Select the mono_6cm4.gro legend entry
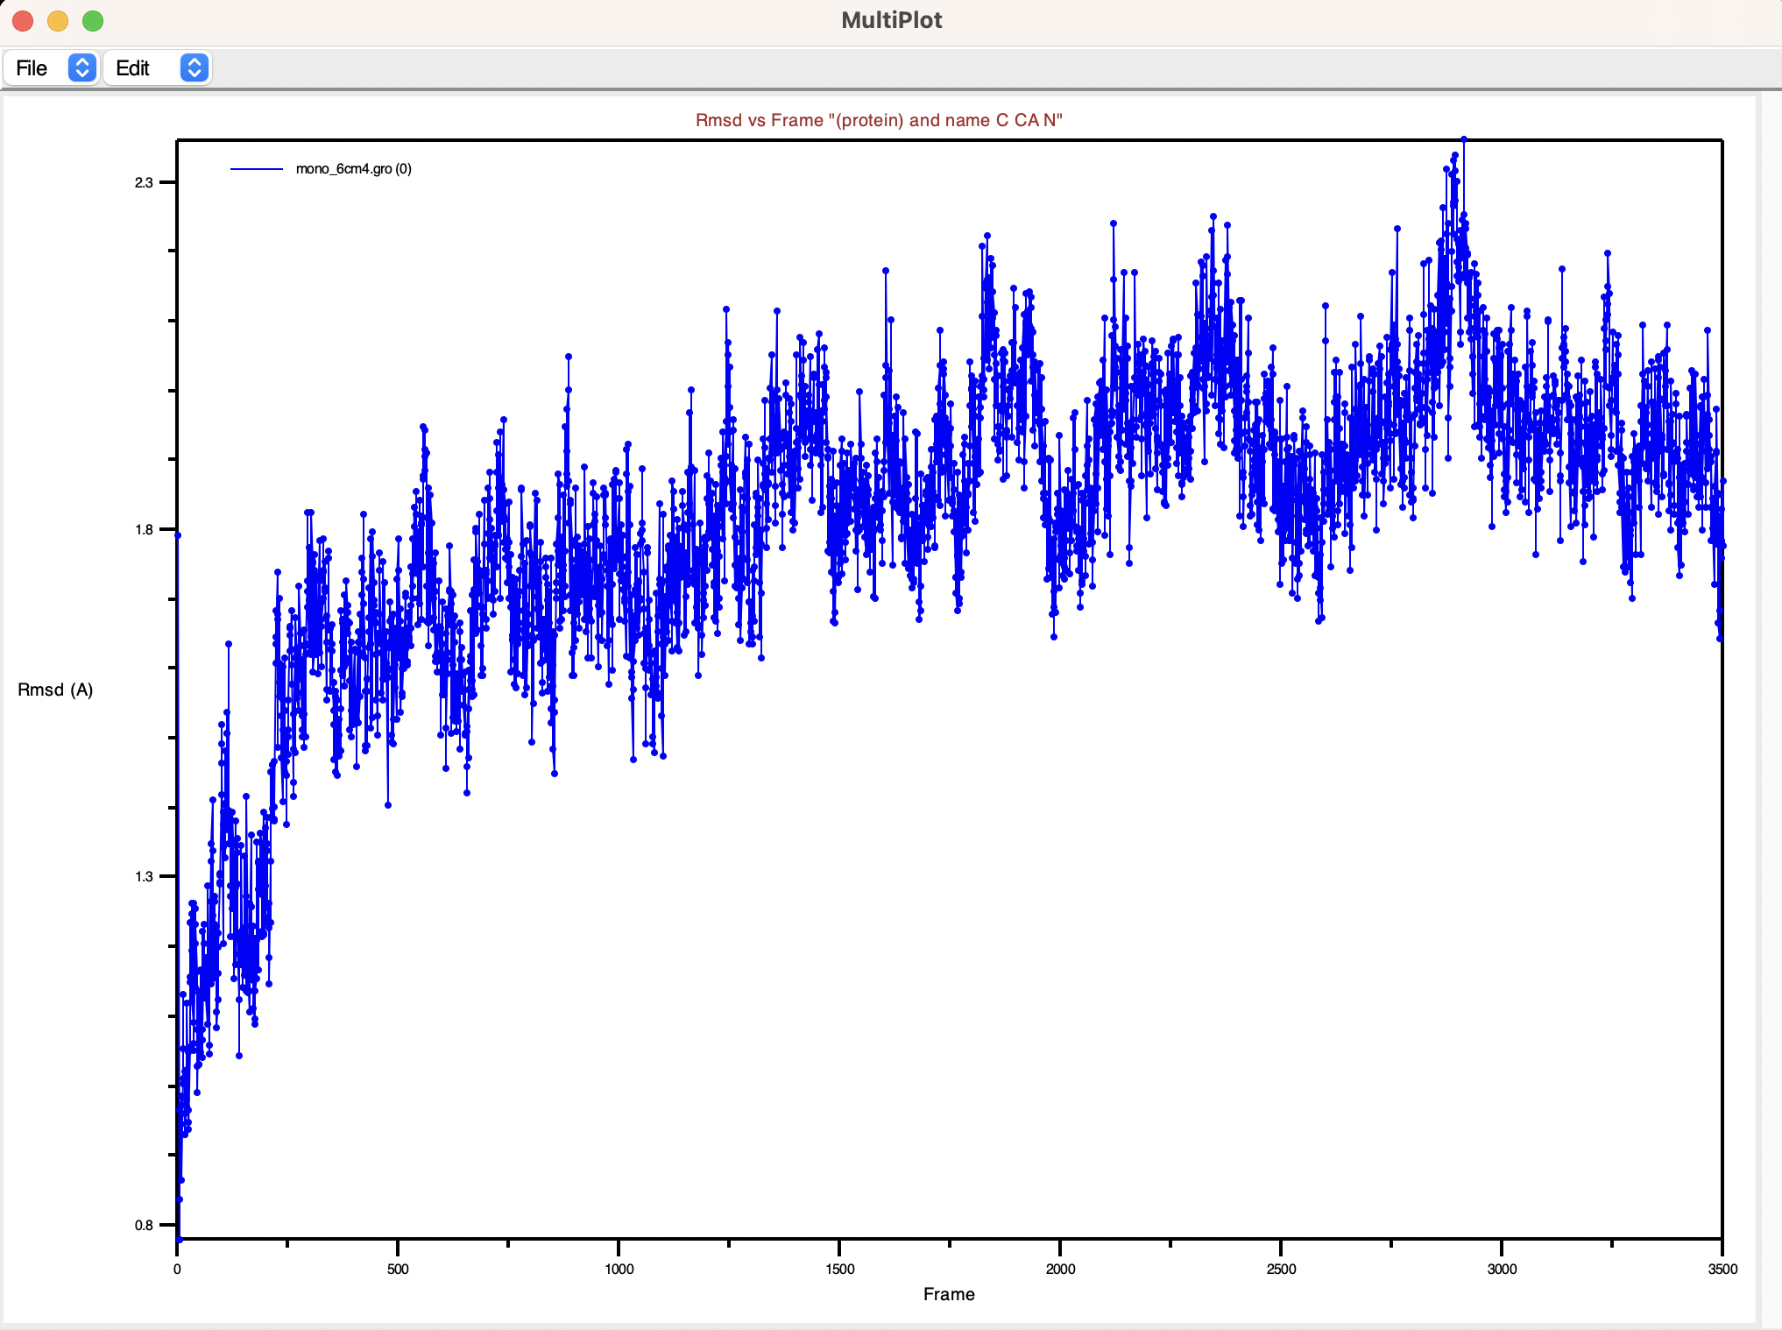Screen dimensions: 1782x1330 [354, 169]
